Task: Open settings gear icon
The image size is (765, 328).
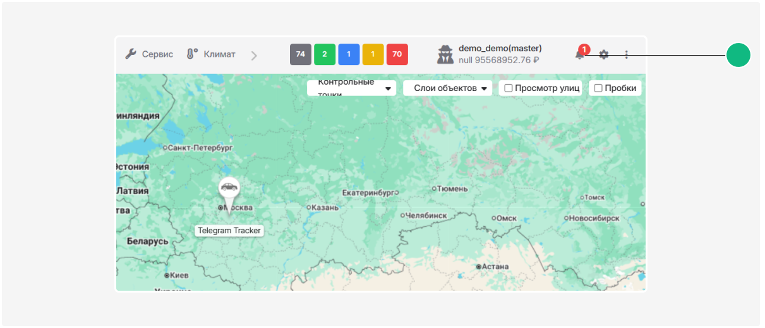Action: pos(604,55)
